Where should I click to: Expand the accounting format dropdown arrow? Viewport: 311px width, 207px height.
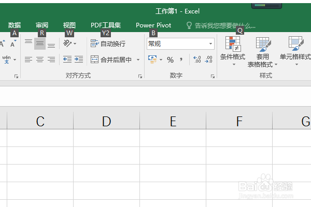[161, 60]
